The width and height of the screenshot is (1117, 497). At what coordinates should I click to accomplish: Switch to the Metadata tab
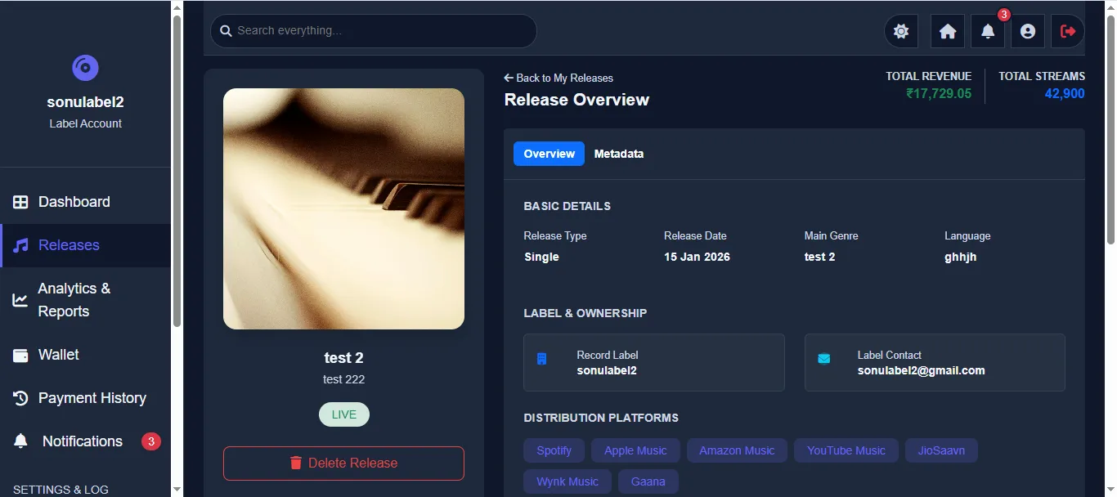(619, 154)
